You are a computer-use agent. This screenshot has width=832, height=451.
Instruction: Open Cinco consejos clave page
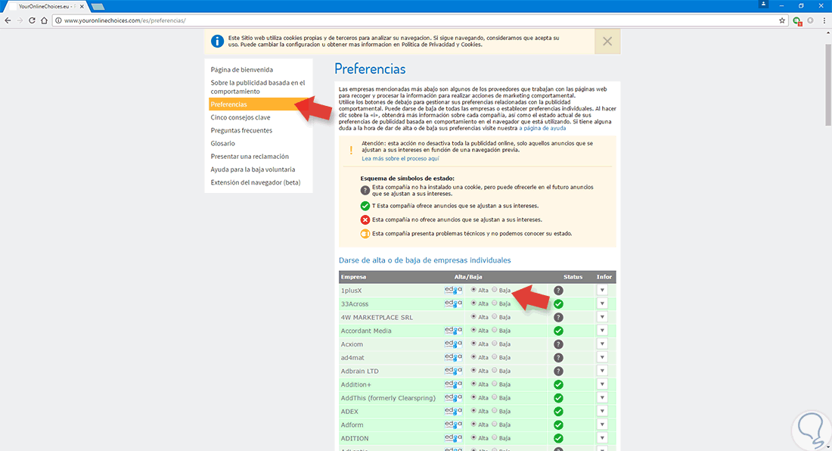241,117
